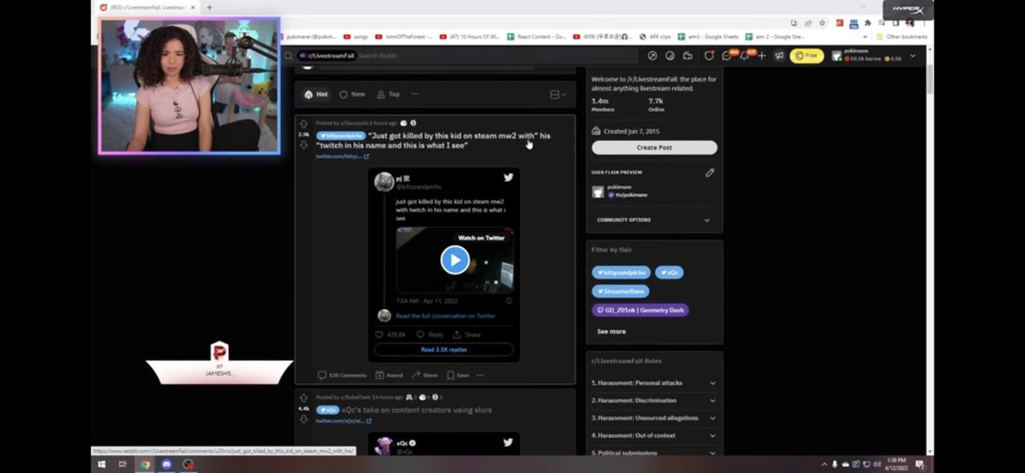The height and width of the screenshot is (473, 1025).
Task: Click the Twitter bird logo in pj's tweet
Action: (508, 178)
